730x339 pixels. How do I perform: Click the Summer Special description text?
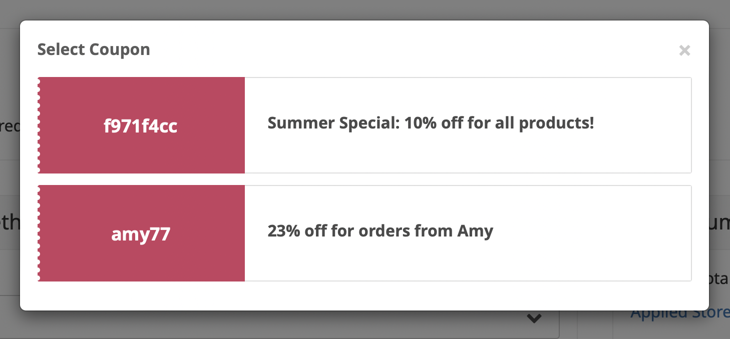[431, 122]
